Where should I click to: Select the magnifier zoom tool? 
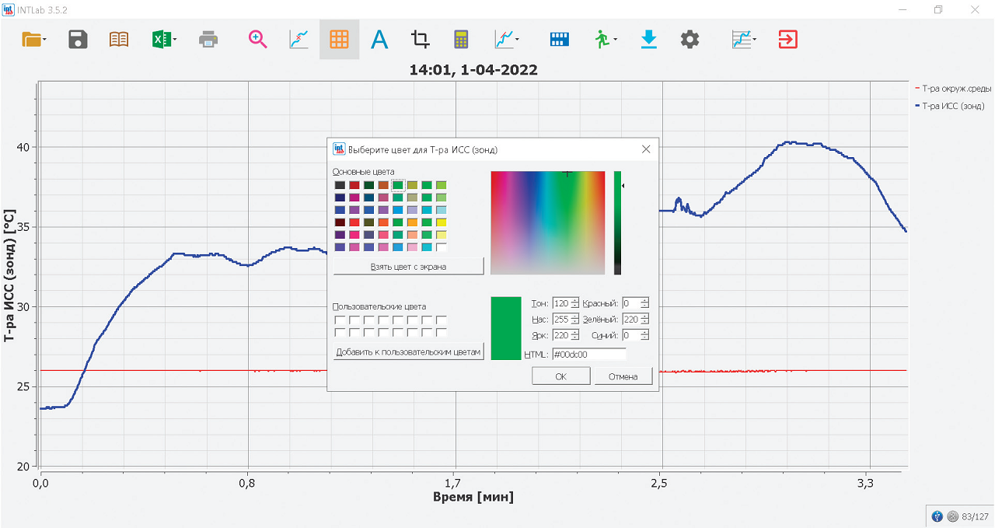pyautogui.click(x=258, y=40)
